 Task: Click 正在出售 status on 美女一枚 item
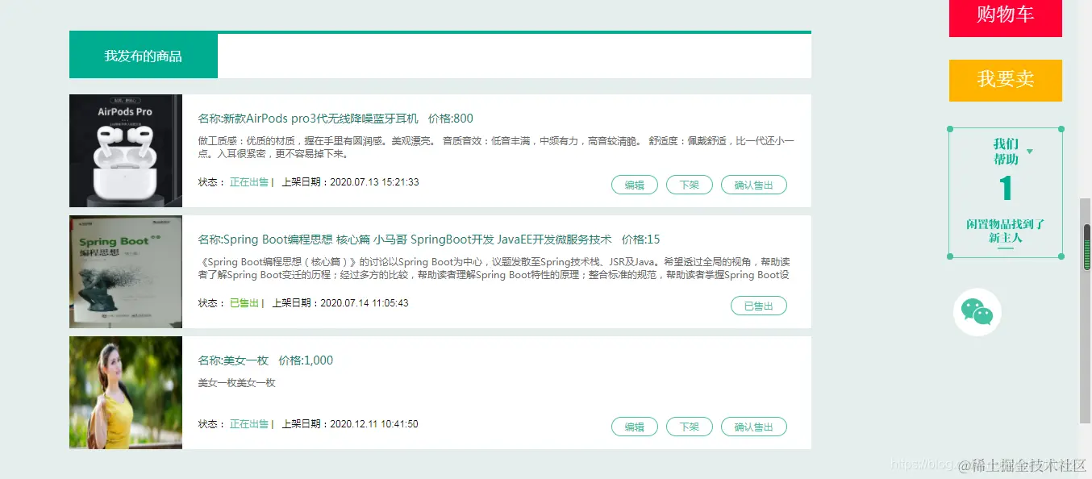point(249,424)
